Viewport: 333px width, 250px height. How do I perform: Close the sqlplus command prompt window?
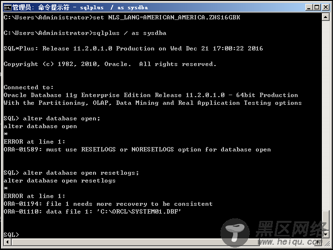click(x=325, y=7)
